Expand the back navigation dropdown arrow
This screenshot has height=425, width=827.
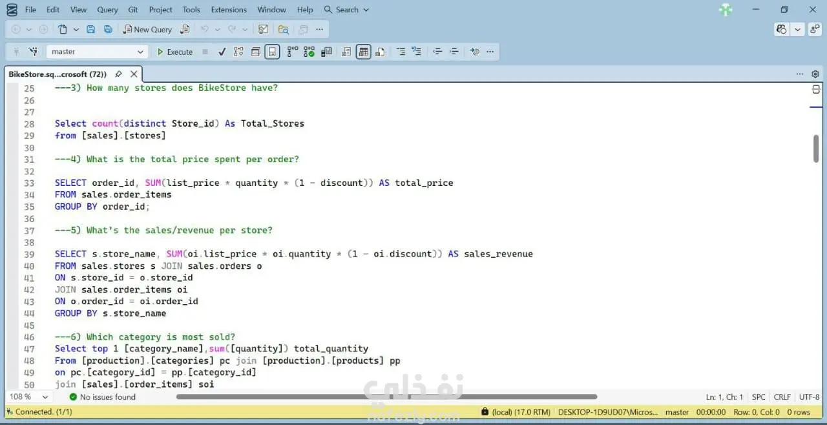tap(28, 29)
